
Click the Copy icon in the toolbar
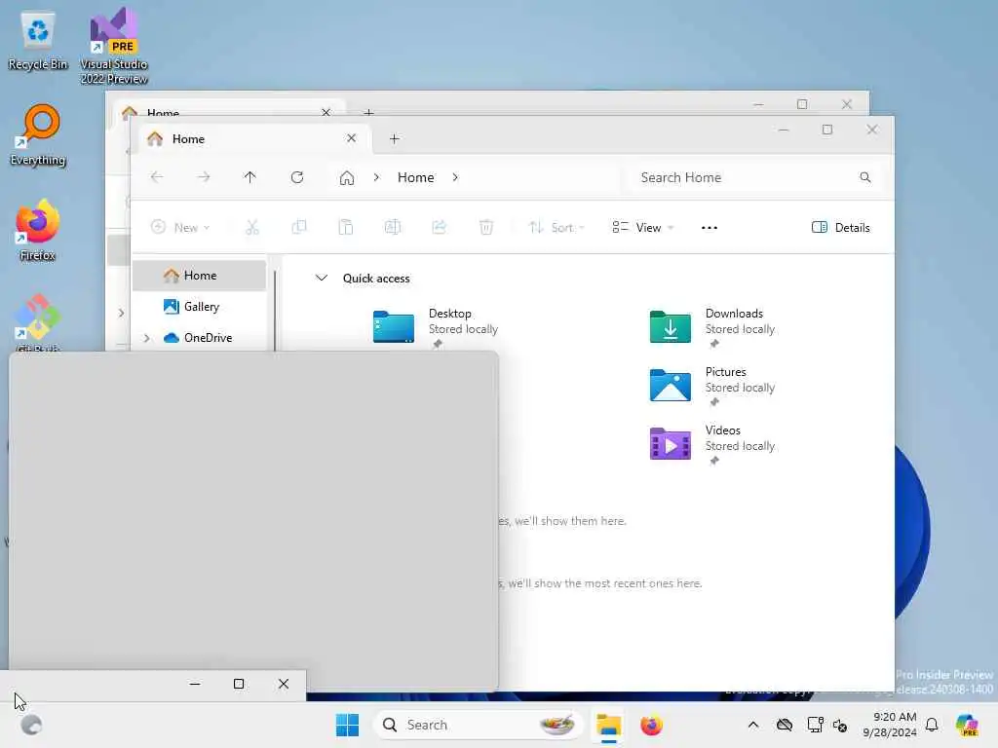pos(299,227)
